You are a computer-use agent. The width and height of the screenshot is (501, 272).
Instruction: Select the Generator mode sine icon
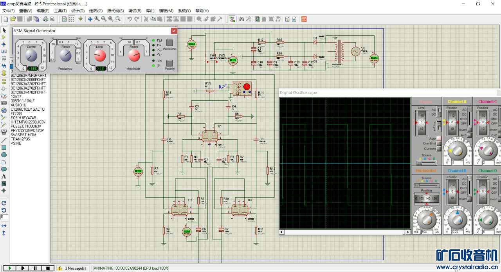[x=4, y=110]
